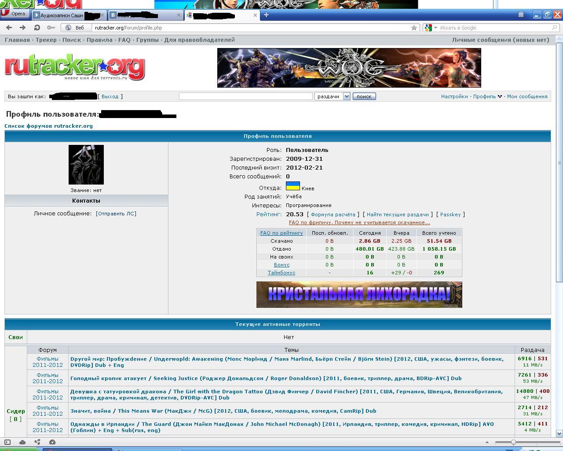Go forward to the next page
The height and width of the screenshot is (451, 563).
22,28
